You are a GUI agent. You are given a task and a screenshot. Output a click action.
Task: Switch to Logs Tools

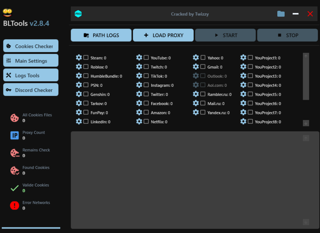click(x=31, y=75)
